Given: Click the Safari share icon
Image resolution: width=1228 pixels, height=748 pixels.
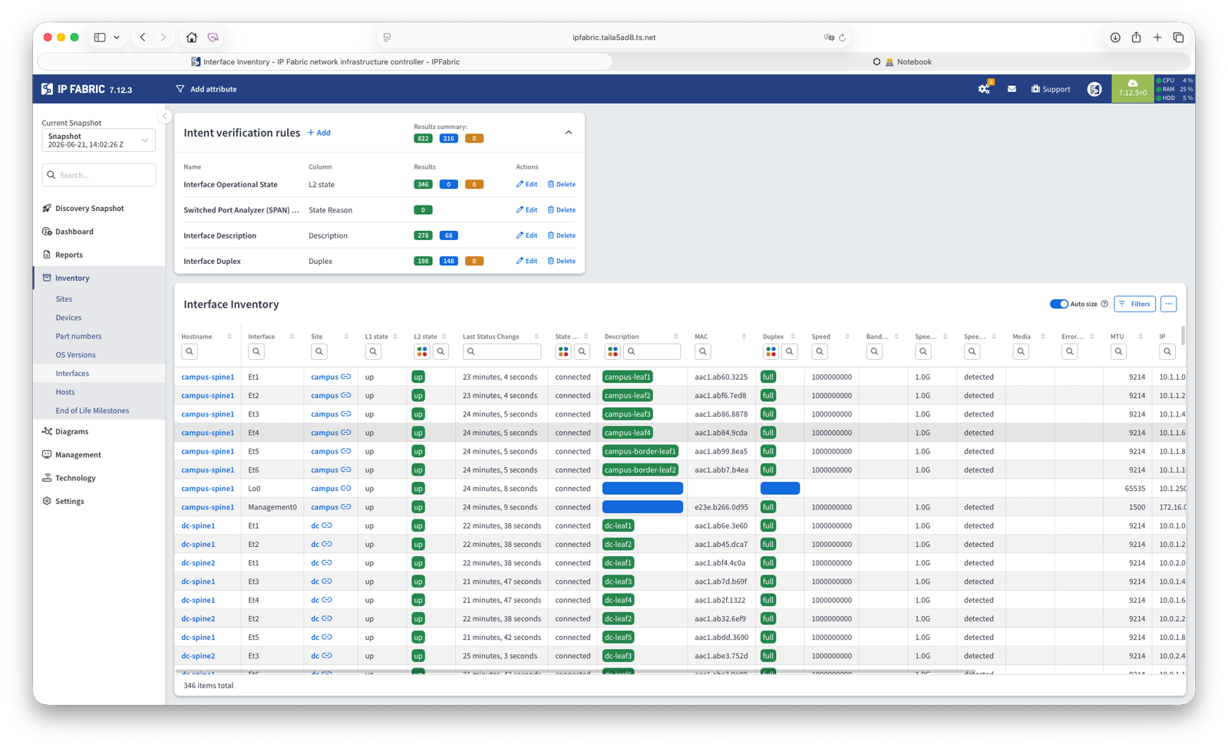Looking at the screenshot, I should pyautogui.click(x=1136, y=37).
